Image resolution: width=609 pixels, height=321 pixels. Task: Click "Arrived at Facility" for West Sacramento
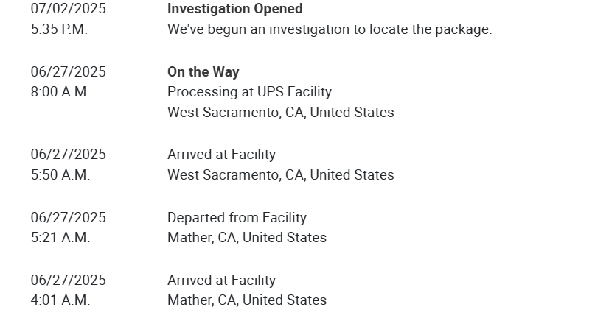click(x=221, y=155)
